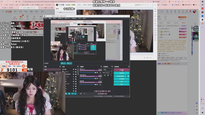Open mixer bottom toolbar kebab menu
205x115 pixels.
pos(84,94)
